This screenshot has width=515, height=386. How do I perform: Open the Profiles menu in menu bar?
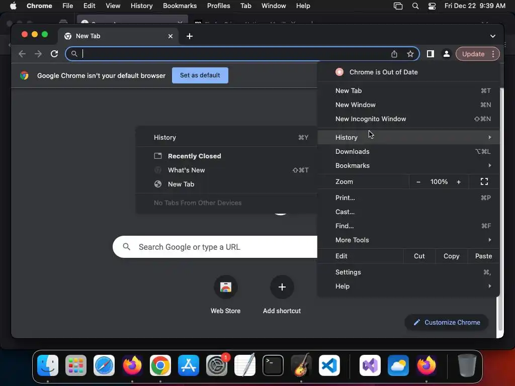click(x=218, y=6)
